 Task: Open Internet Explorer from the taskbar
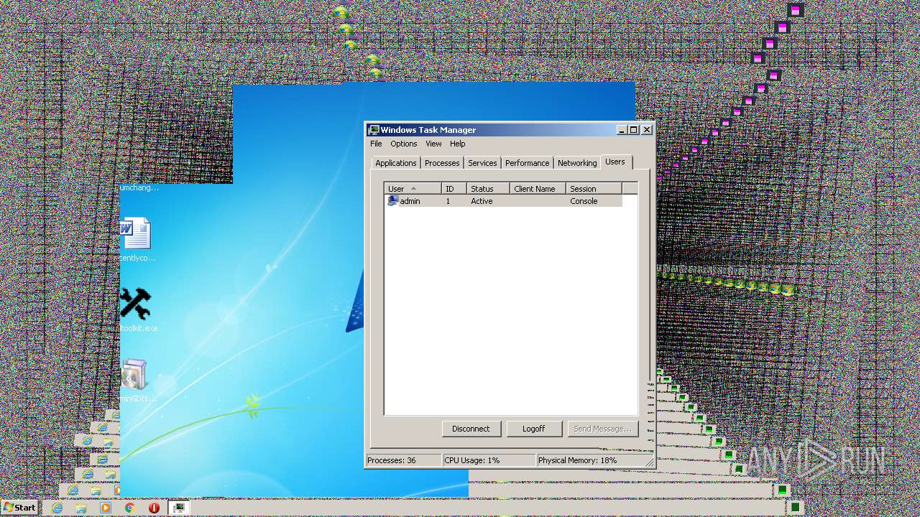[x=57, y=508]
